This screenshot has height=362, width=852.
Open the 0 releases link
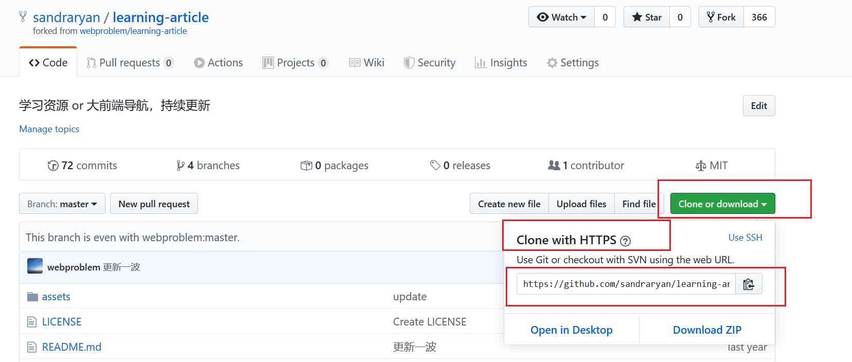[460, 166]
